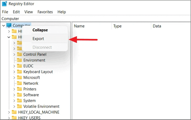
Task: Click the Registry Editor title bar icon
Action: [x=4, y=4]
